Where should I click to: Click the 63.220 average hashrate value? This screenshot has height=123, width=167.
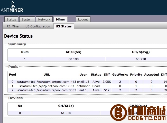point(141,59)
